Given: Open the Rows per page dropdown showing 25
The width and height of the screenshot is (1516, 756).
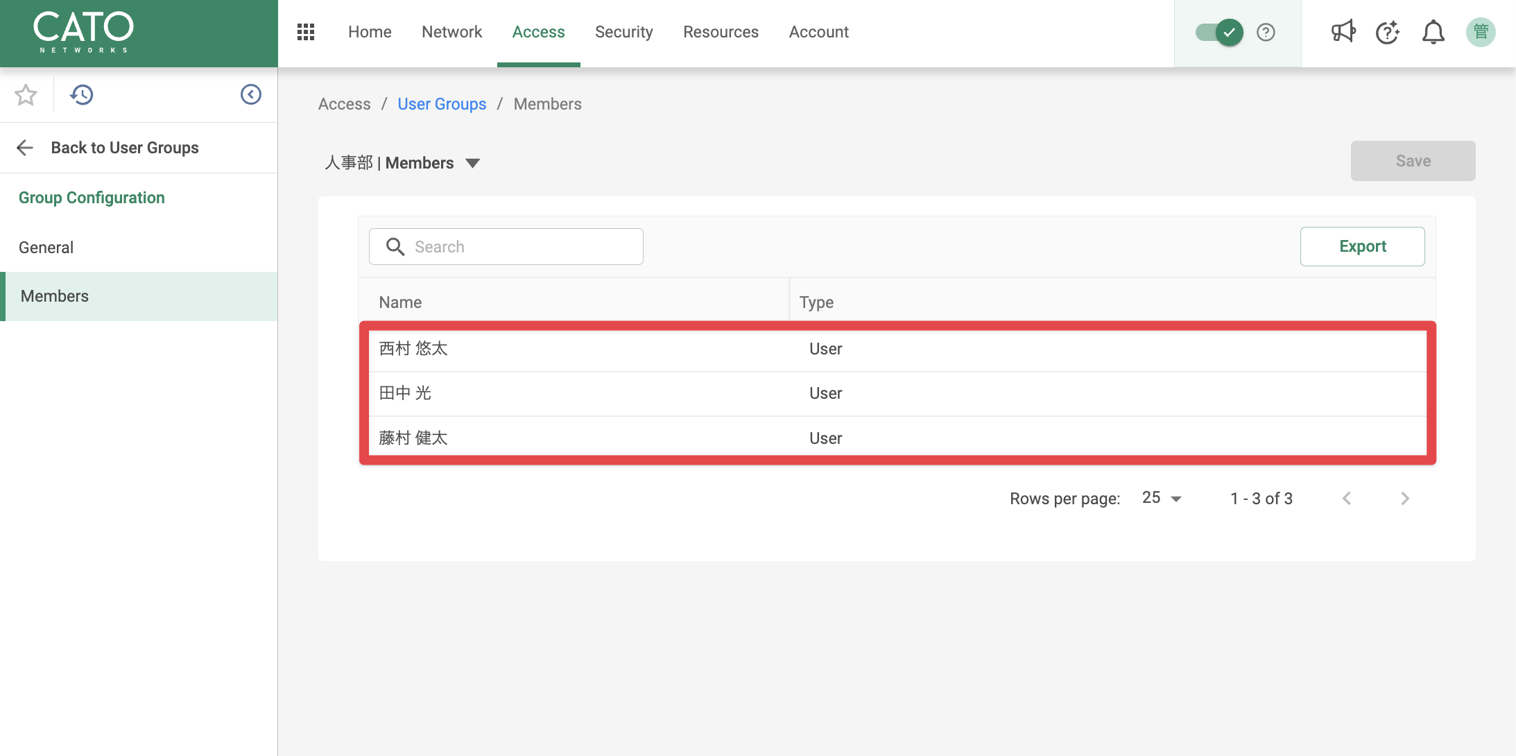Looking at the screenshot, I should (x=1162, y=498).
